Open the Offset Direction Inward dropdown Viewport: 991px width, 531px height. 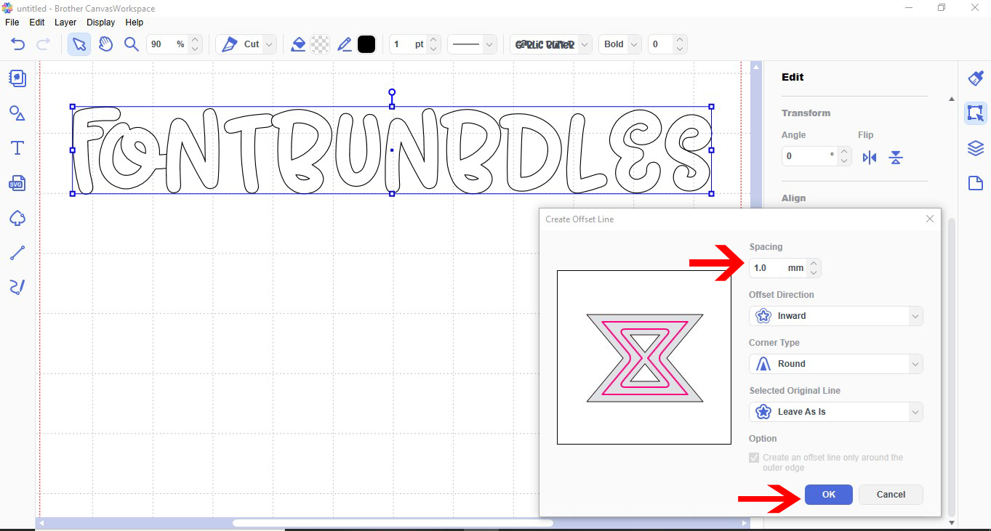(x=836, y=316)
